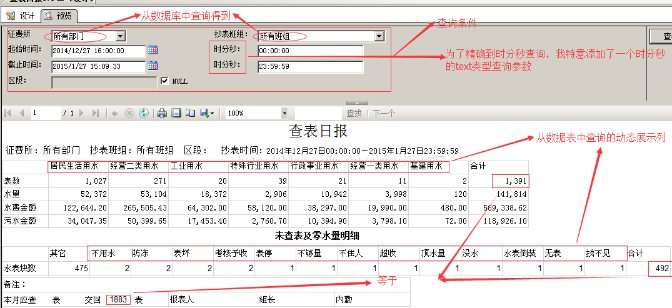Click 基建用水 column header
Image resolution: width=672 pixels, height=308 pixels.
[426, 166]
